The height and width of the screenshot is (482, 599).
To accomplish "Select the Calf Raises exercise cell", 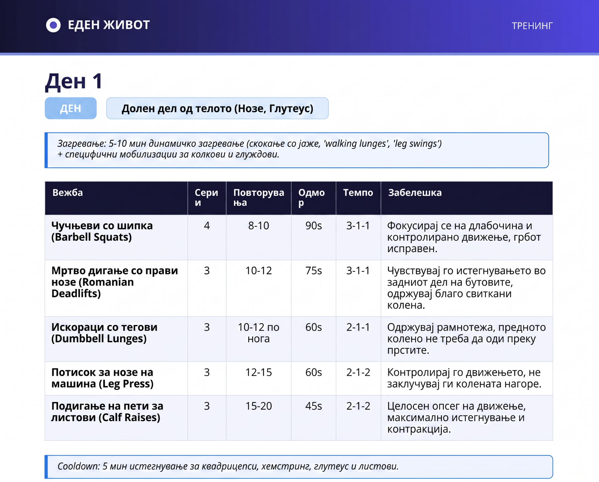I will click(116, 418).
